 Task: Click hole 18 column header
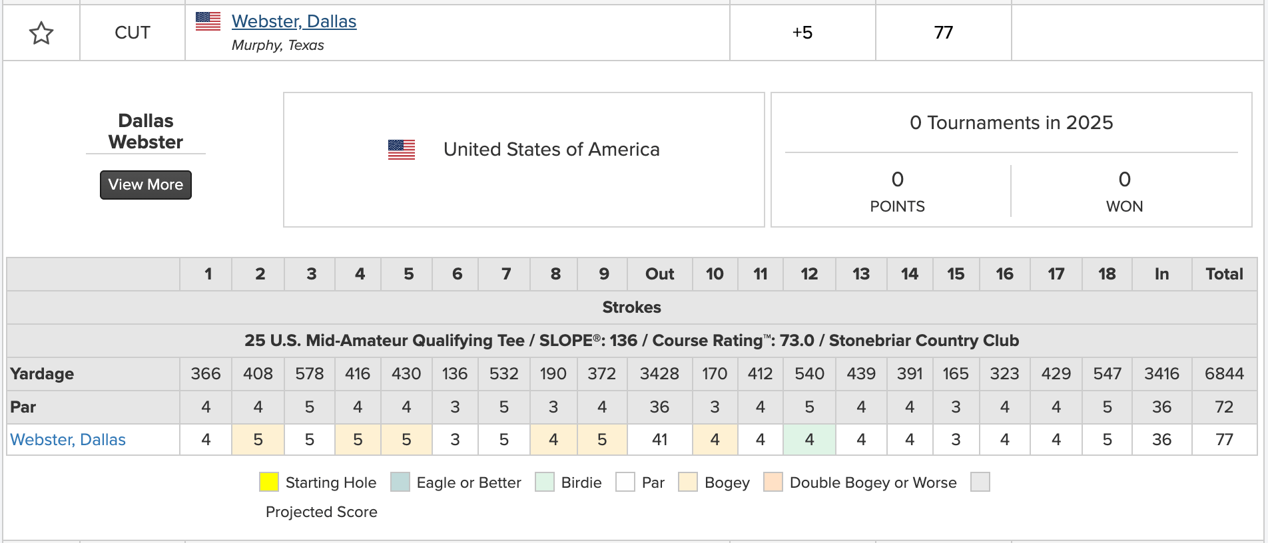point(1107,274)
